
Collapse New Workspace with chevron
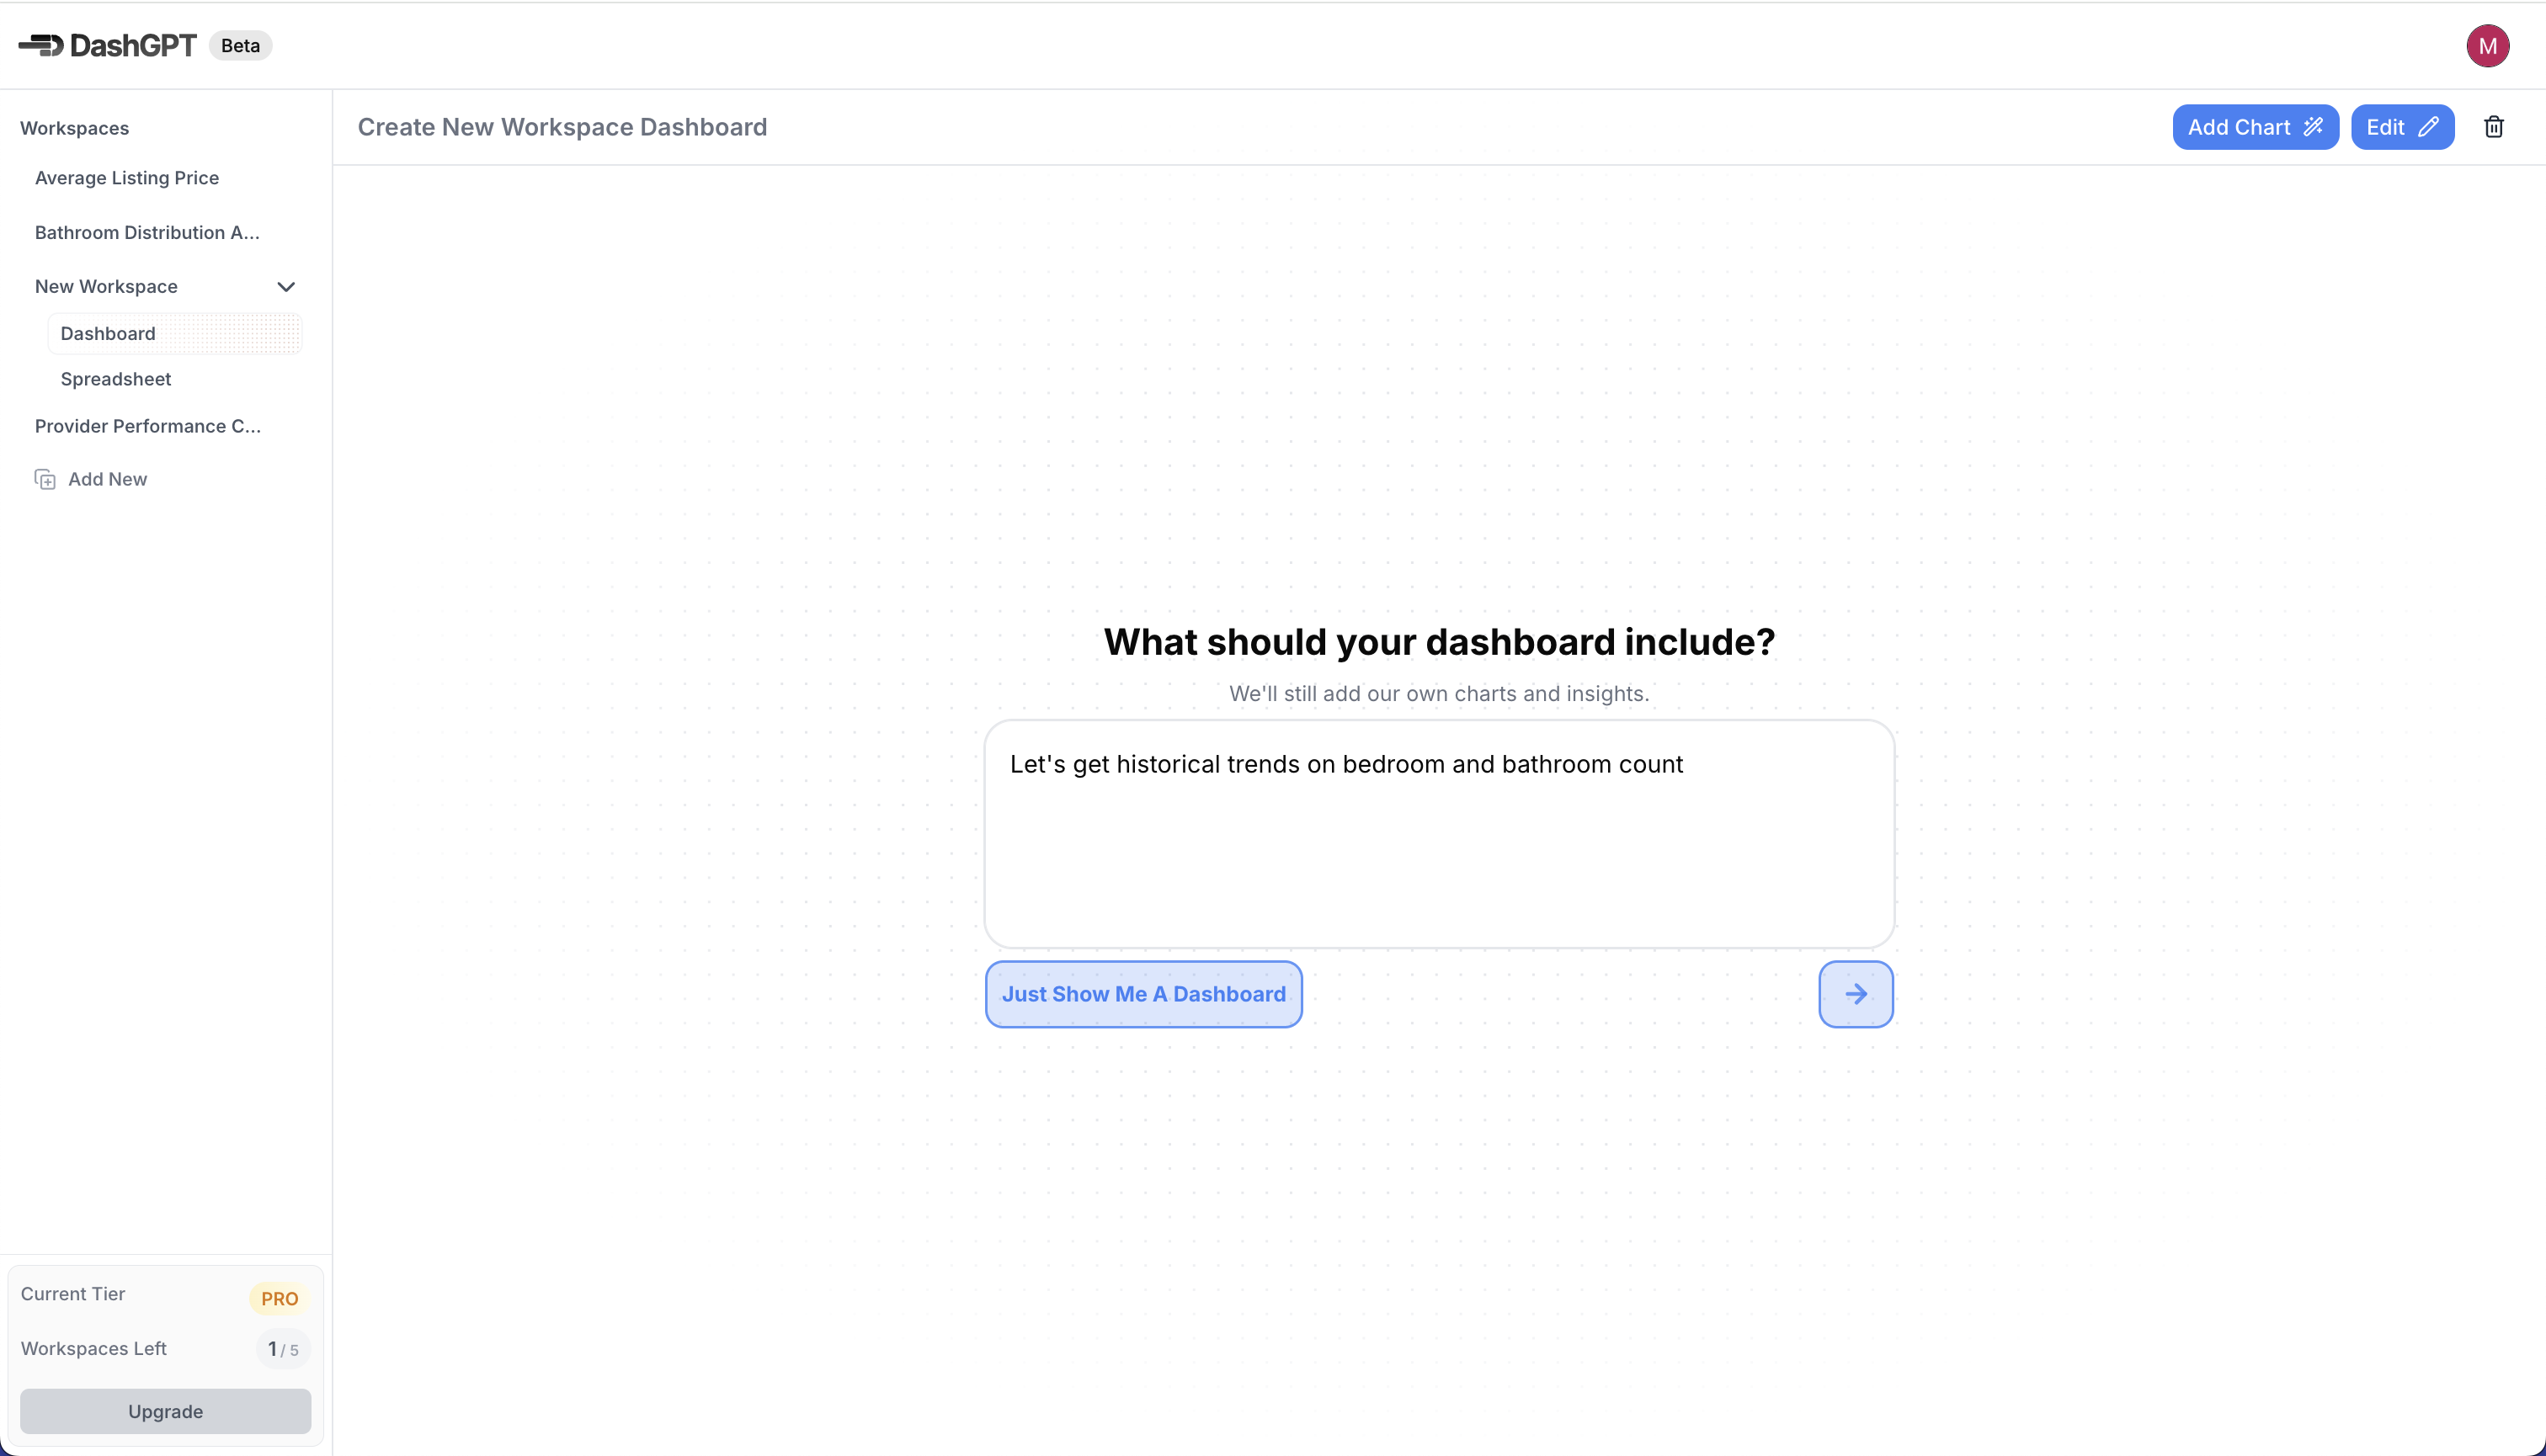click(286, 287)
